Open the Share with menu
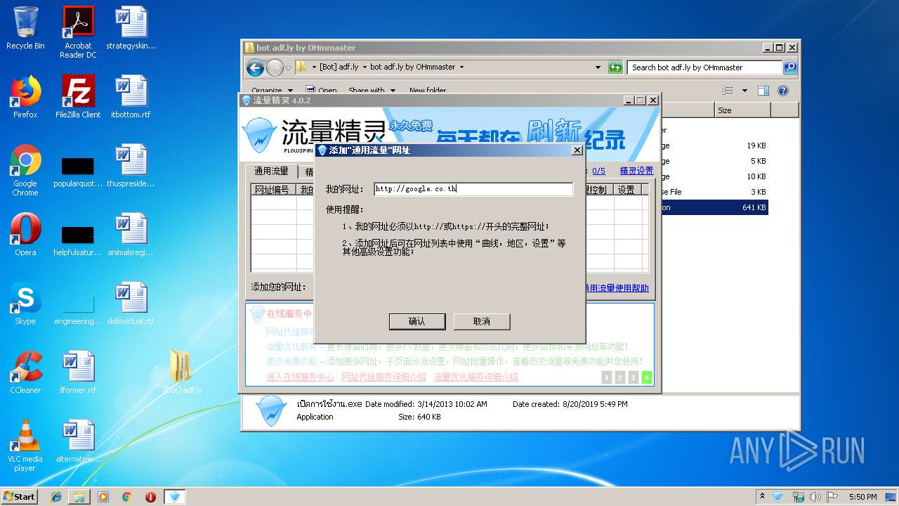The image size is (899, 506). point(372,91)
